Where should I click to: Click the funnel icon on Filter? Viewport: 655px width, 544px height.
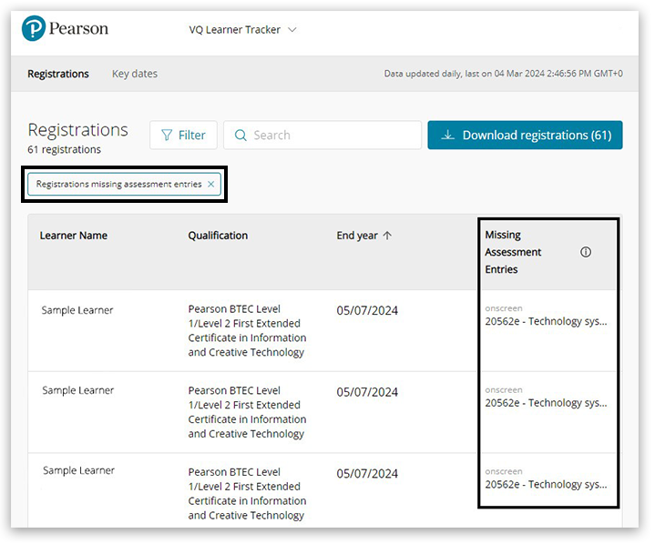(167, 136)
